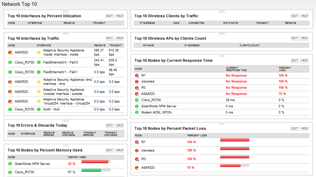Click R3 status icon in Current Response Time panel

pos(137,88)
